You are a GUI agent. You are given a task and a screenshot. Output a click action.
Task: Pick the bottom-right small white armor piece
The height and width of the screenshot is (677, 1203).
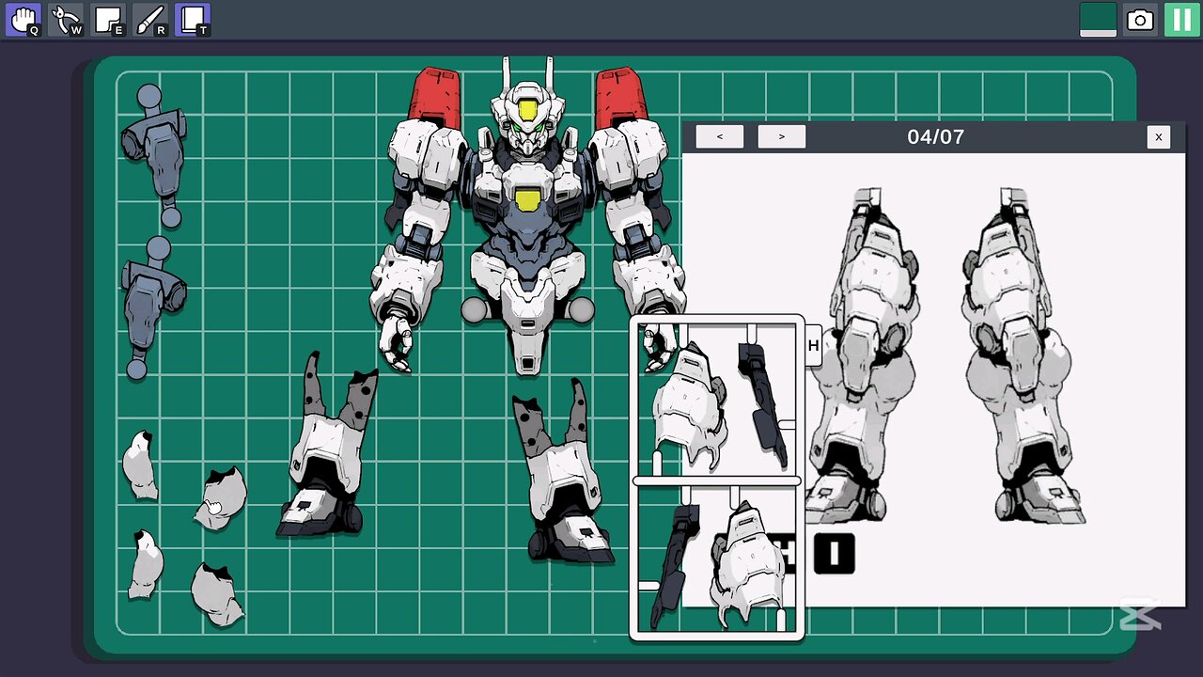coord(217,594)
